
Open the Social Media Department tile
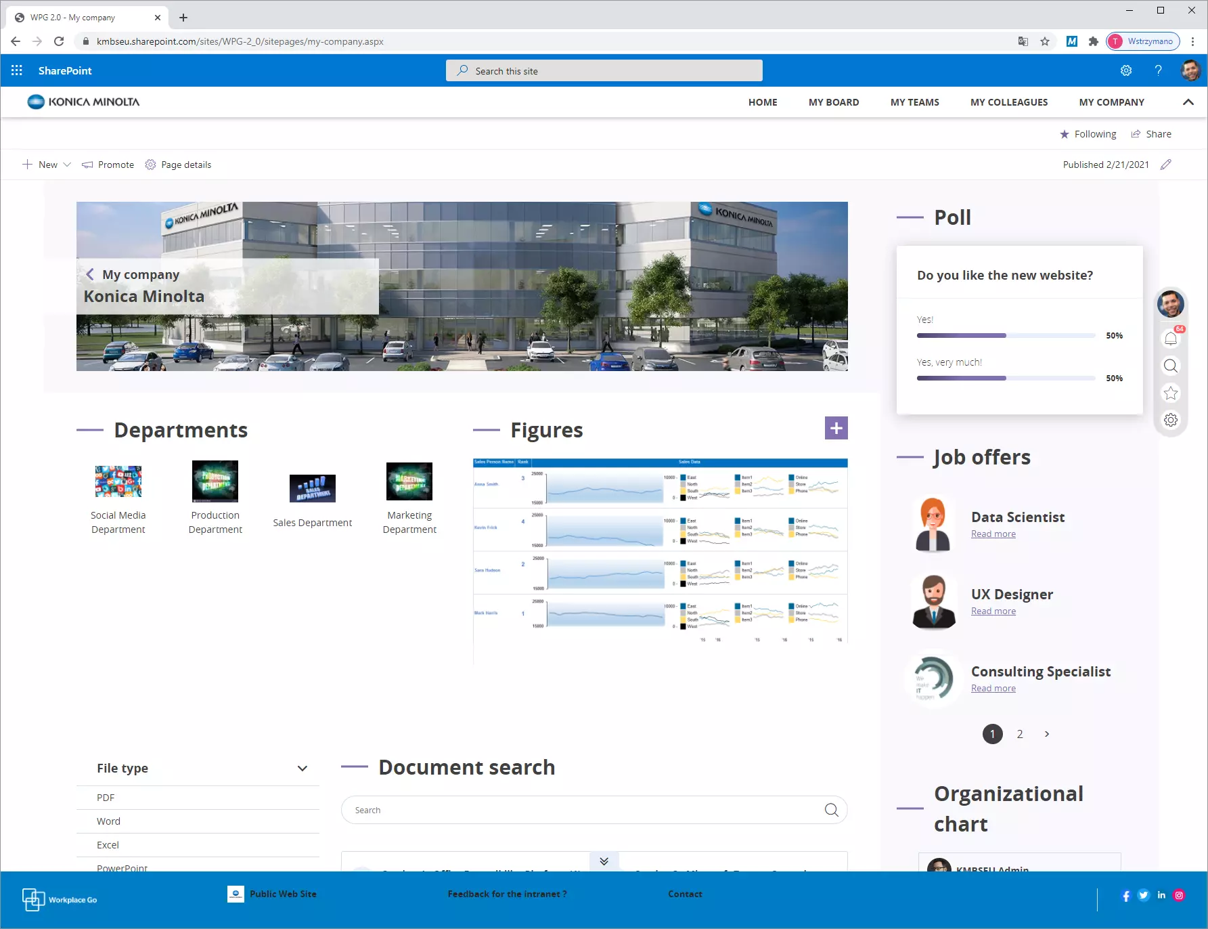pos(118,500)
